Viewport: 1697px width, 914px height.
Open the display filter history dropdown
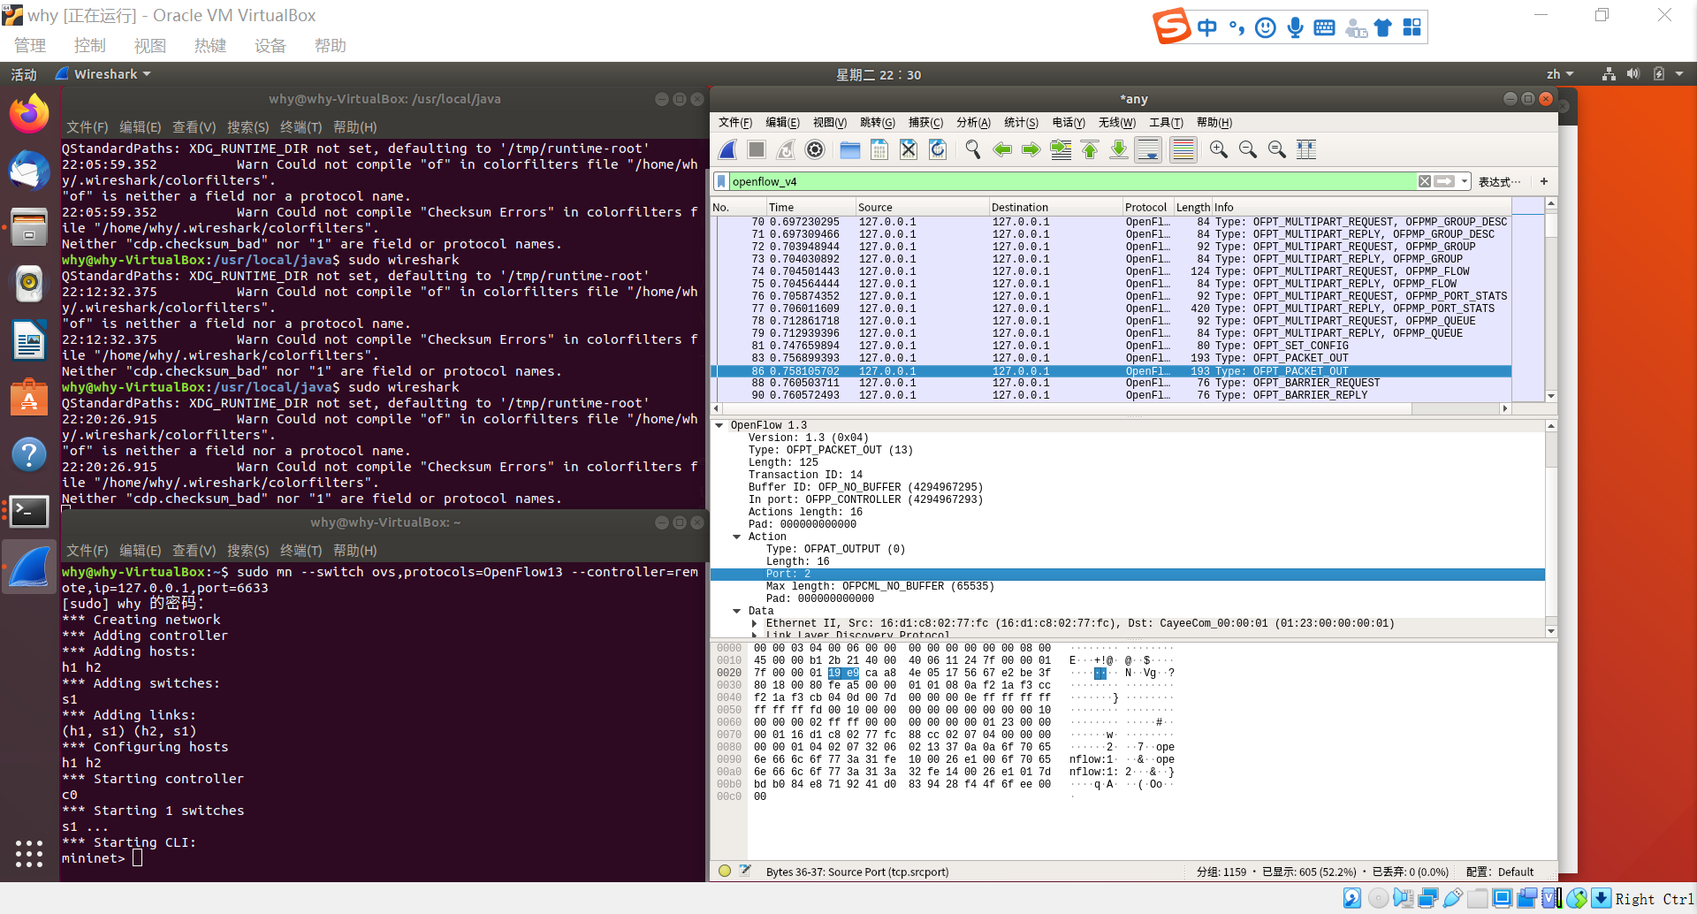click(x=1465, y=181)
